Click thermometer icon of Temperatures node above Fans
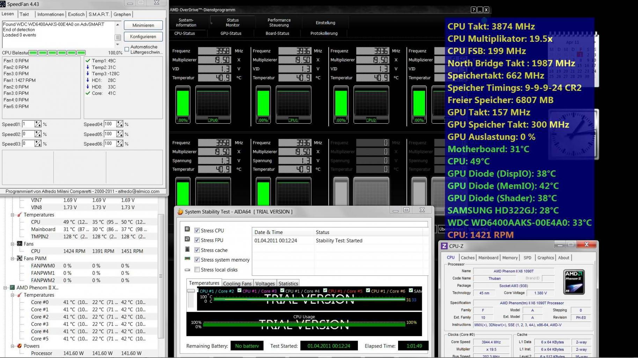The width and height of the screenshot is (638, 358). 20,215
